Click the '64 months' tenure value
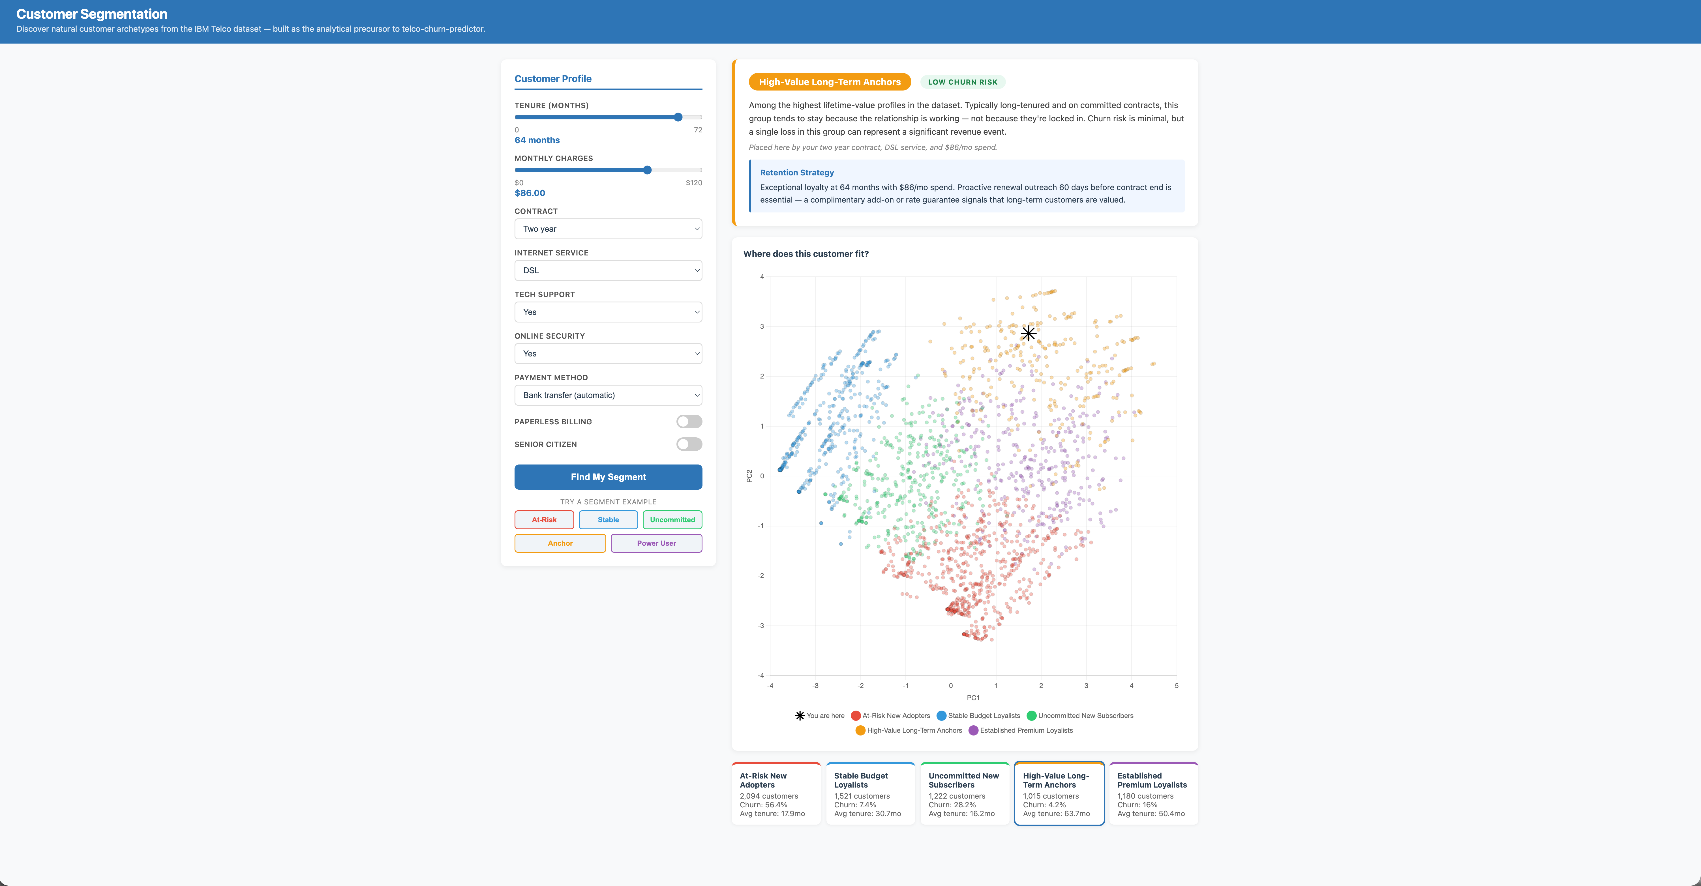This screenshot has width=1701, height=886. (537, 140)
